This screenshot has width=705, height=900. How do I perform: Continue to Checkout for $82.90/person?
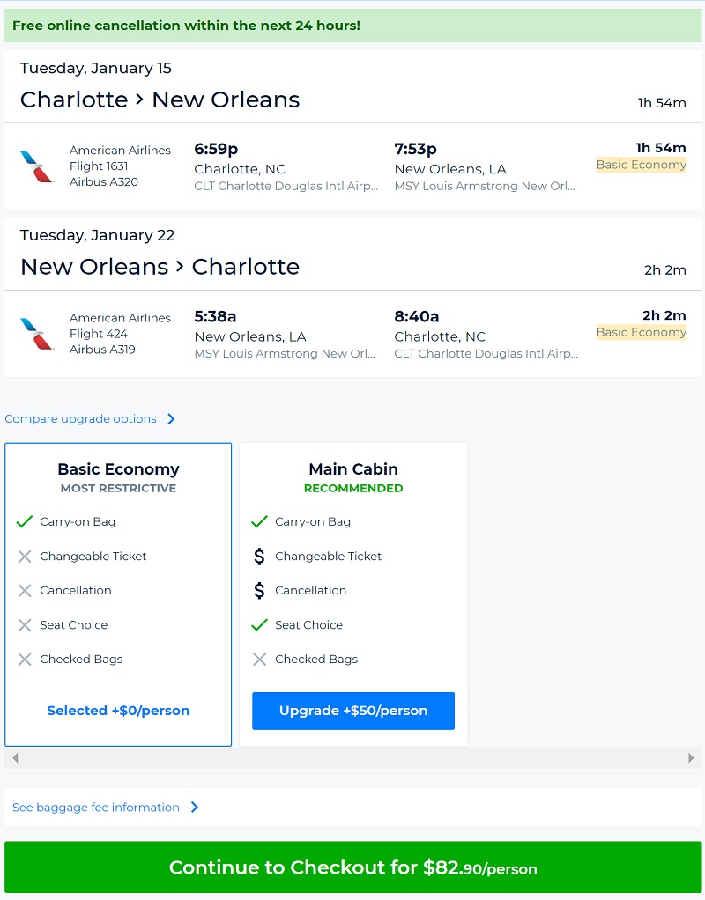(352, 867)
